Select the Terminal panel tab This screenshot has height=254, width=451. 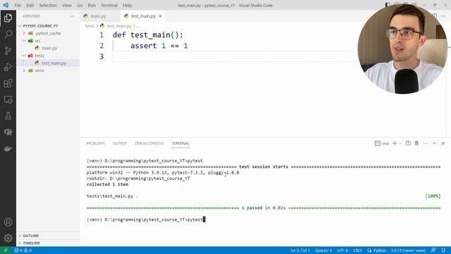click(x=180, y=143)
